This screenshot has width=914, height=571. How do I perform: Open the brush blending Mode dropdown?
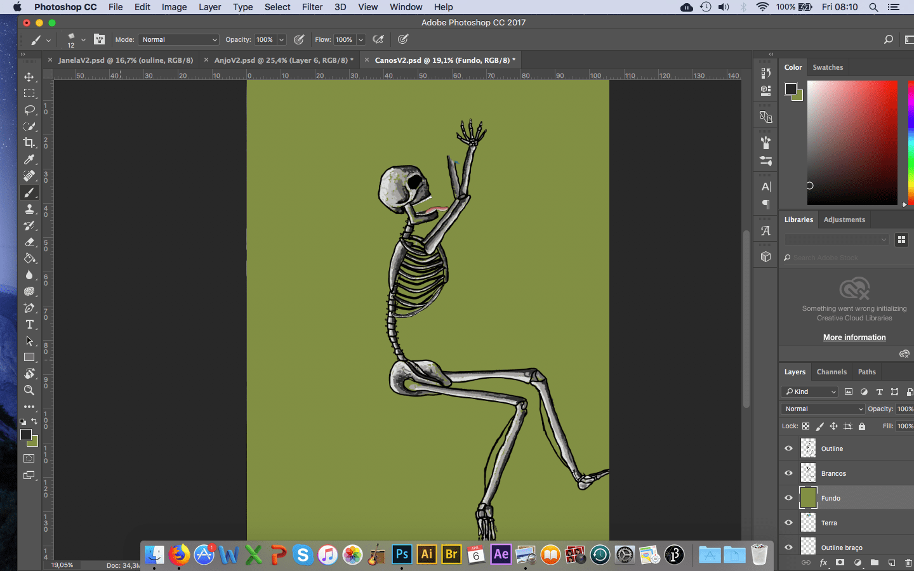[x=178, y=39]
